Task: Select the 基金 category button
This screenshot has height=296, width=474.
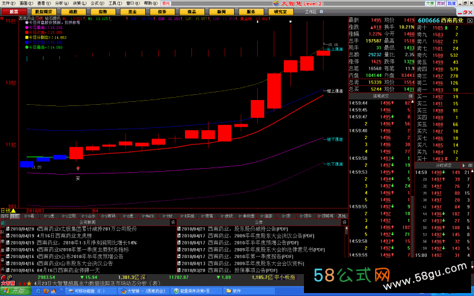Action: [132, 12]
